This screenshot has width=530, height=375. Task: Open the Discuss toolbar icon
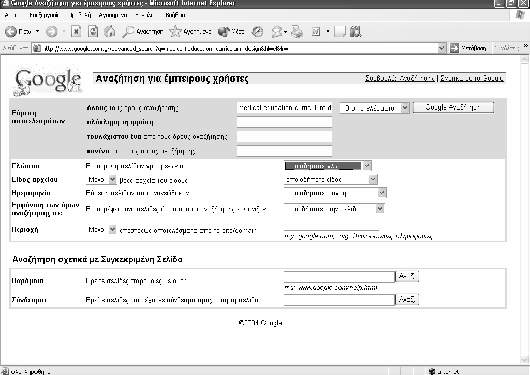(340, 32)
